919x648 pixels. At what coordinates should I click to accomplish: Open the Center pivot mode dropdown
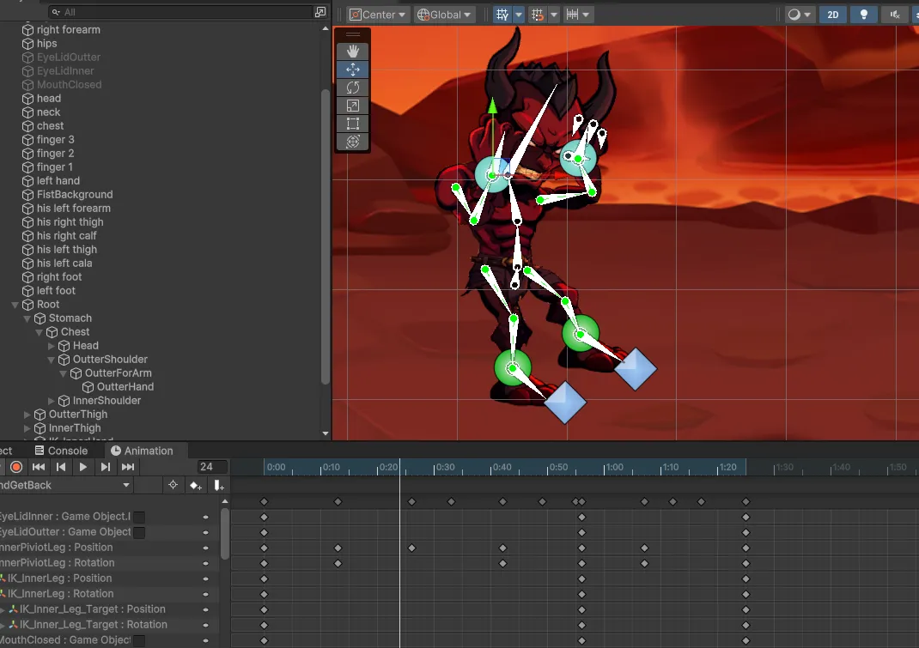[378, 15]
